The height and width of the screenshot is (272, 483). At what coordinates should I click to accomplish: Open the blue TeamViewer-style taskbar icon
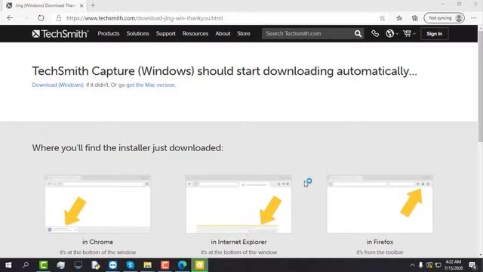pos(112,265)
